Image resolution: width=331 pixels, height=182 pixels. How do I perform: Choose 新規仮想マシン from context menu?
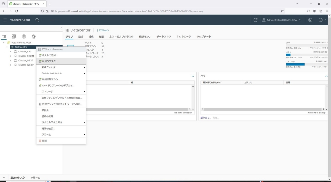[x=61, y=79]
